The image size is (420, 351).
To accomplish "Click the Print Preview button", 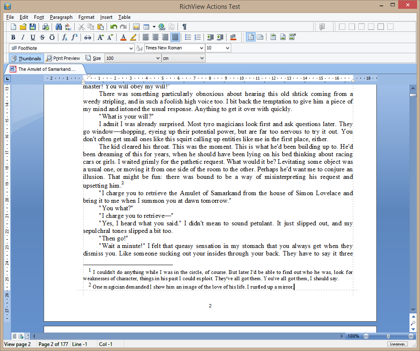I will pos(63,58).
